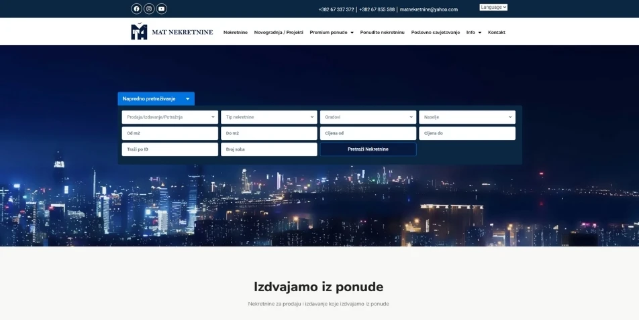Open the Facebook social icon
The image size is (639, 320).
(136, 9)
